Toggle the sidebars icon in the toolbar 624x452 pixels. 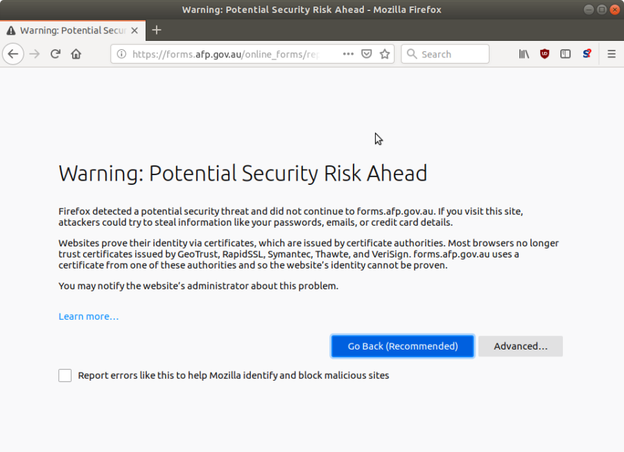pos(565,53)
